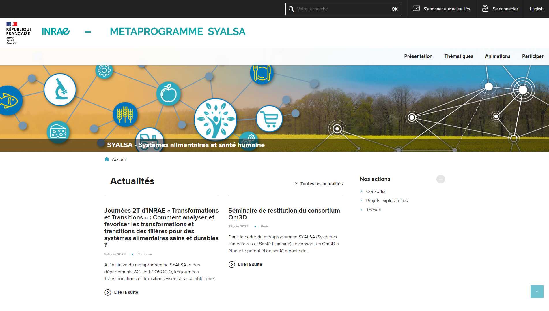Screen dimensions: 549x311
Task: Click the INRAE logo
Action: pos(56,31)
